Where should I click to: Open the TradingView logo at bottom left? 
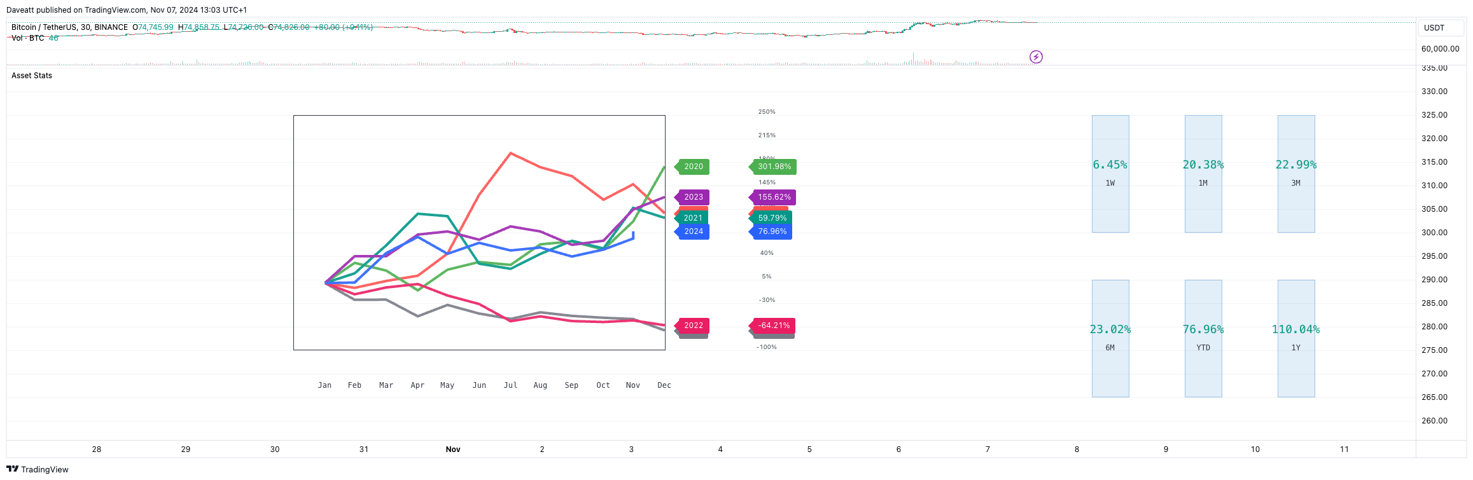(37, 469)
